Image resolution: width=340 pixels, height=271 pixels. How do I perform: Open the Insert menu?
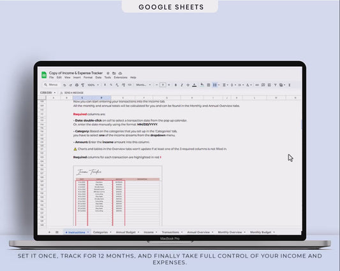[x=77, y=78]
